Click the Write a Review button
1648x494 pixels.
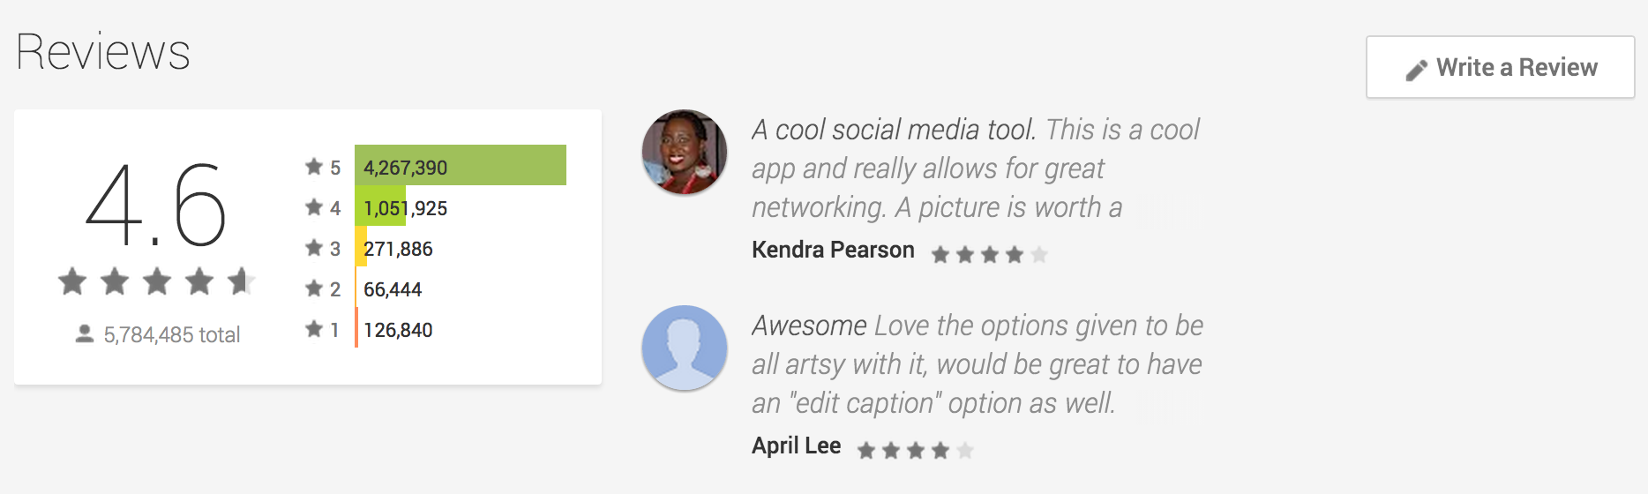(1500, 67)
